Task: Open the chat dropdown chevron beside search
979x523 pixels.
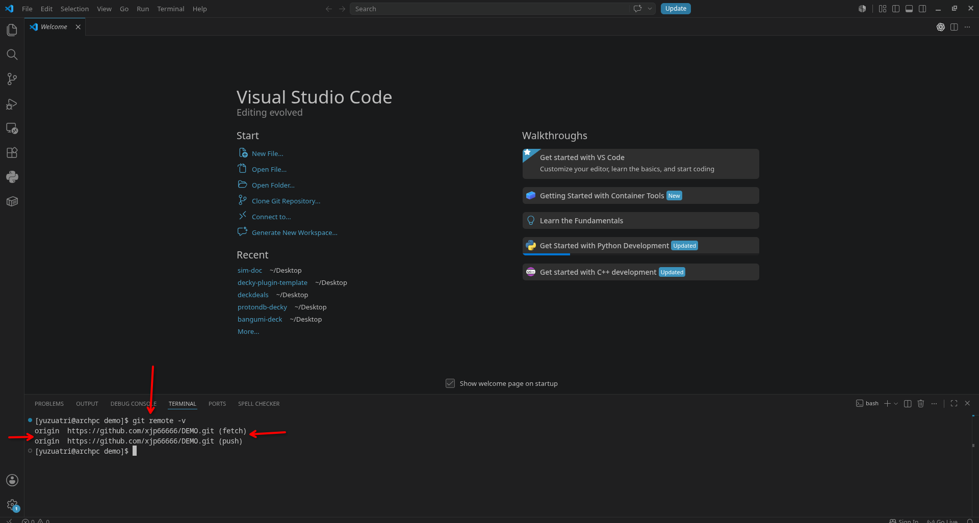Action: pyautogui.click(x=650, y=9)
